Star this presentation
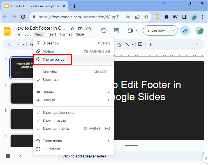Viewport: 208px width, 165px height. [x=72, y=28]
